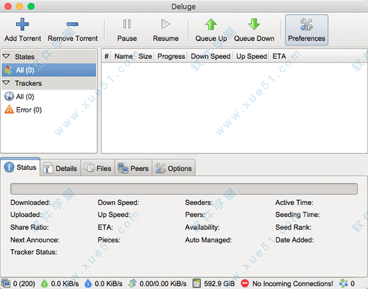This screenshot has height=289, width=368.
Task: Sort torrents by Size column
Action: pos(145,56)
